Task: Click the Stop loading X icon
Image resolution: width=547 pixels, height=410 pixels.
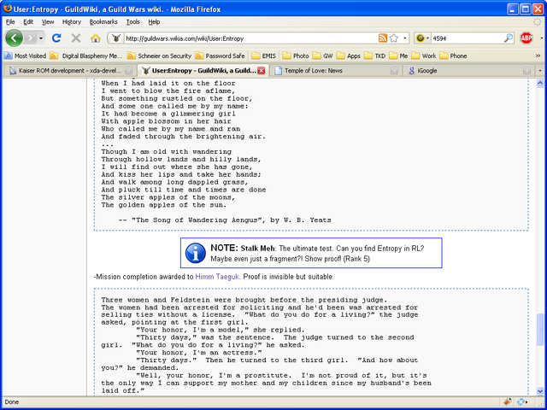Action: [x=76, y=38]
